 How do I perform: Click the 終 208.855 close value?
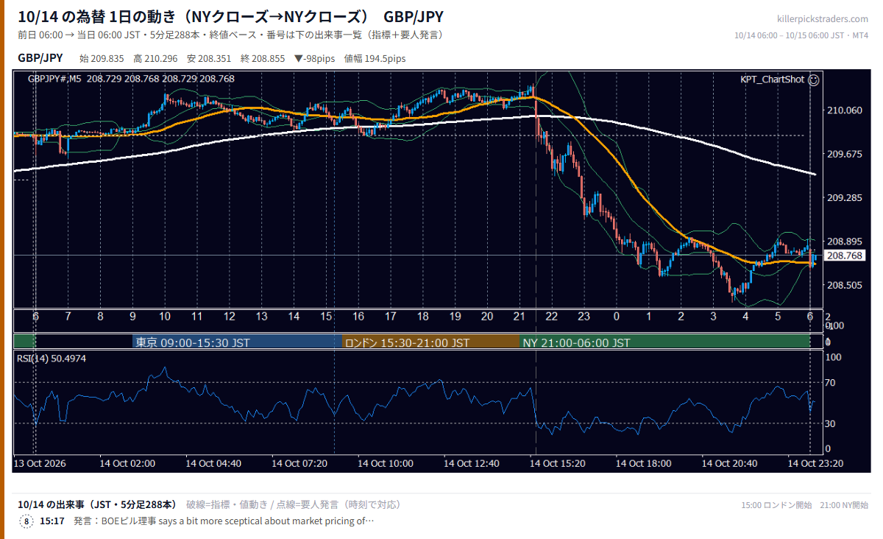(x=263, y=59)
